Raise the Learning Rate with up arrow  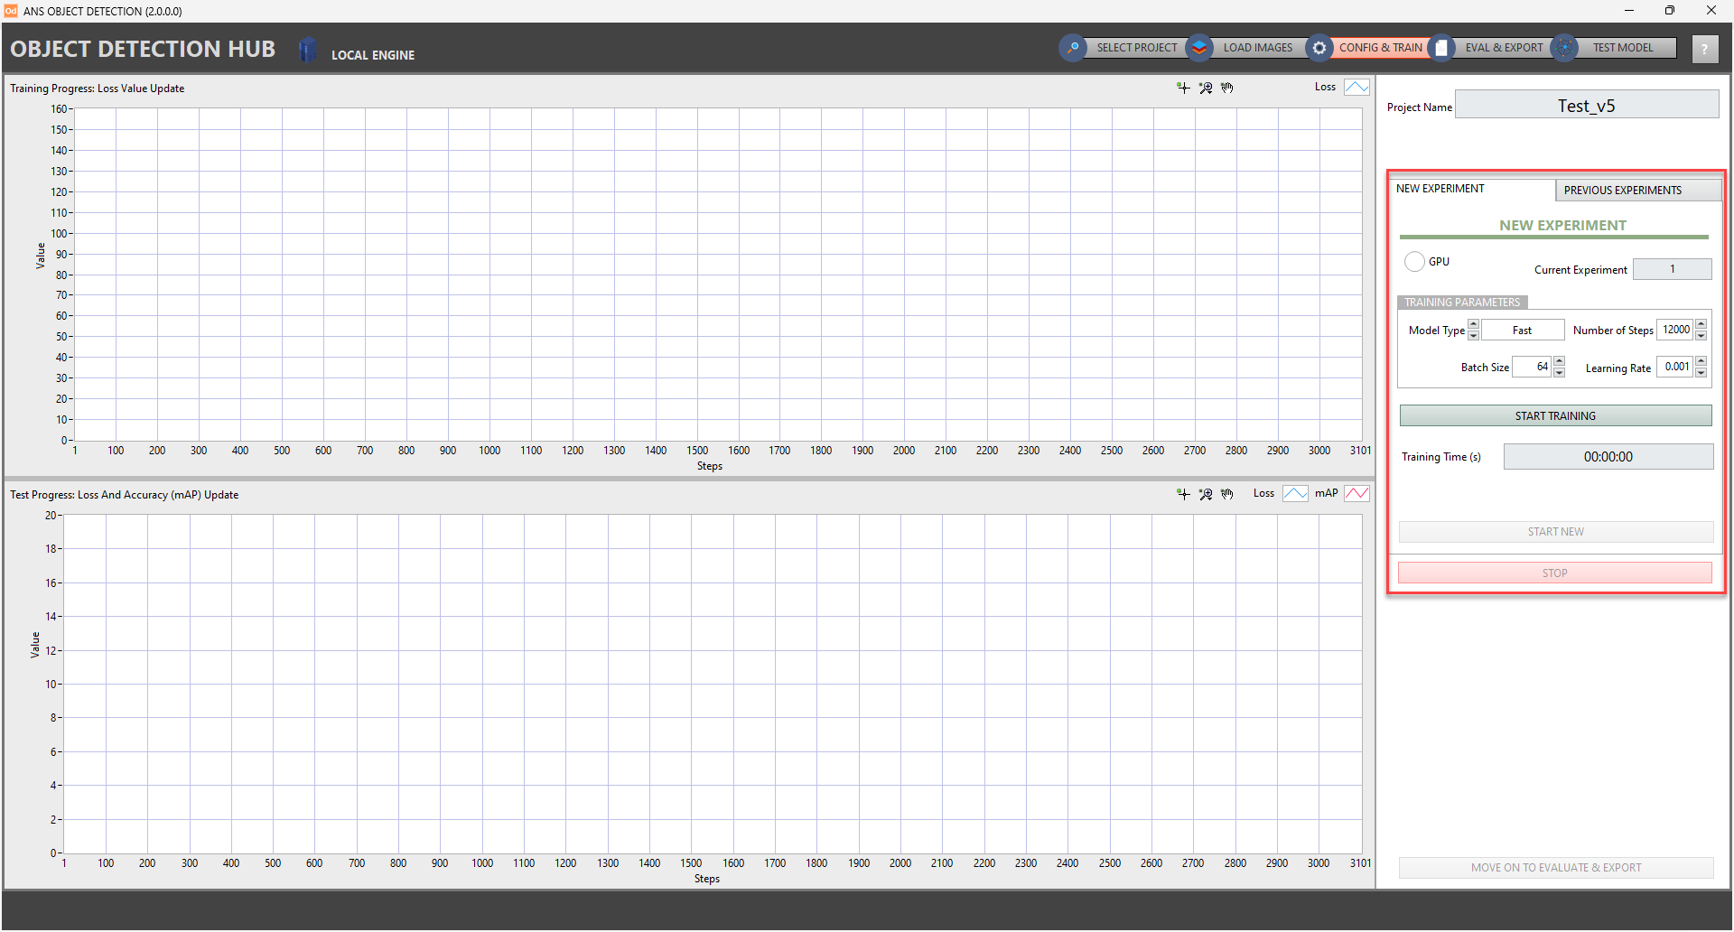[x=1701, y=361]
